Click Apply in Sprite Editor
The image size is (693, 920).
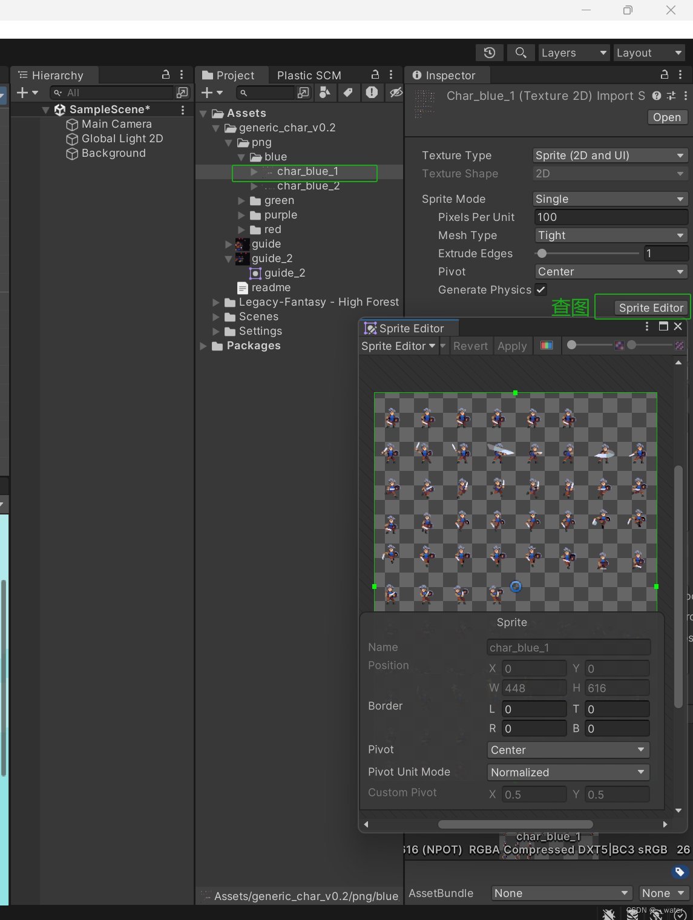(x=512, y=346)
